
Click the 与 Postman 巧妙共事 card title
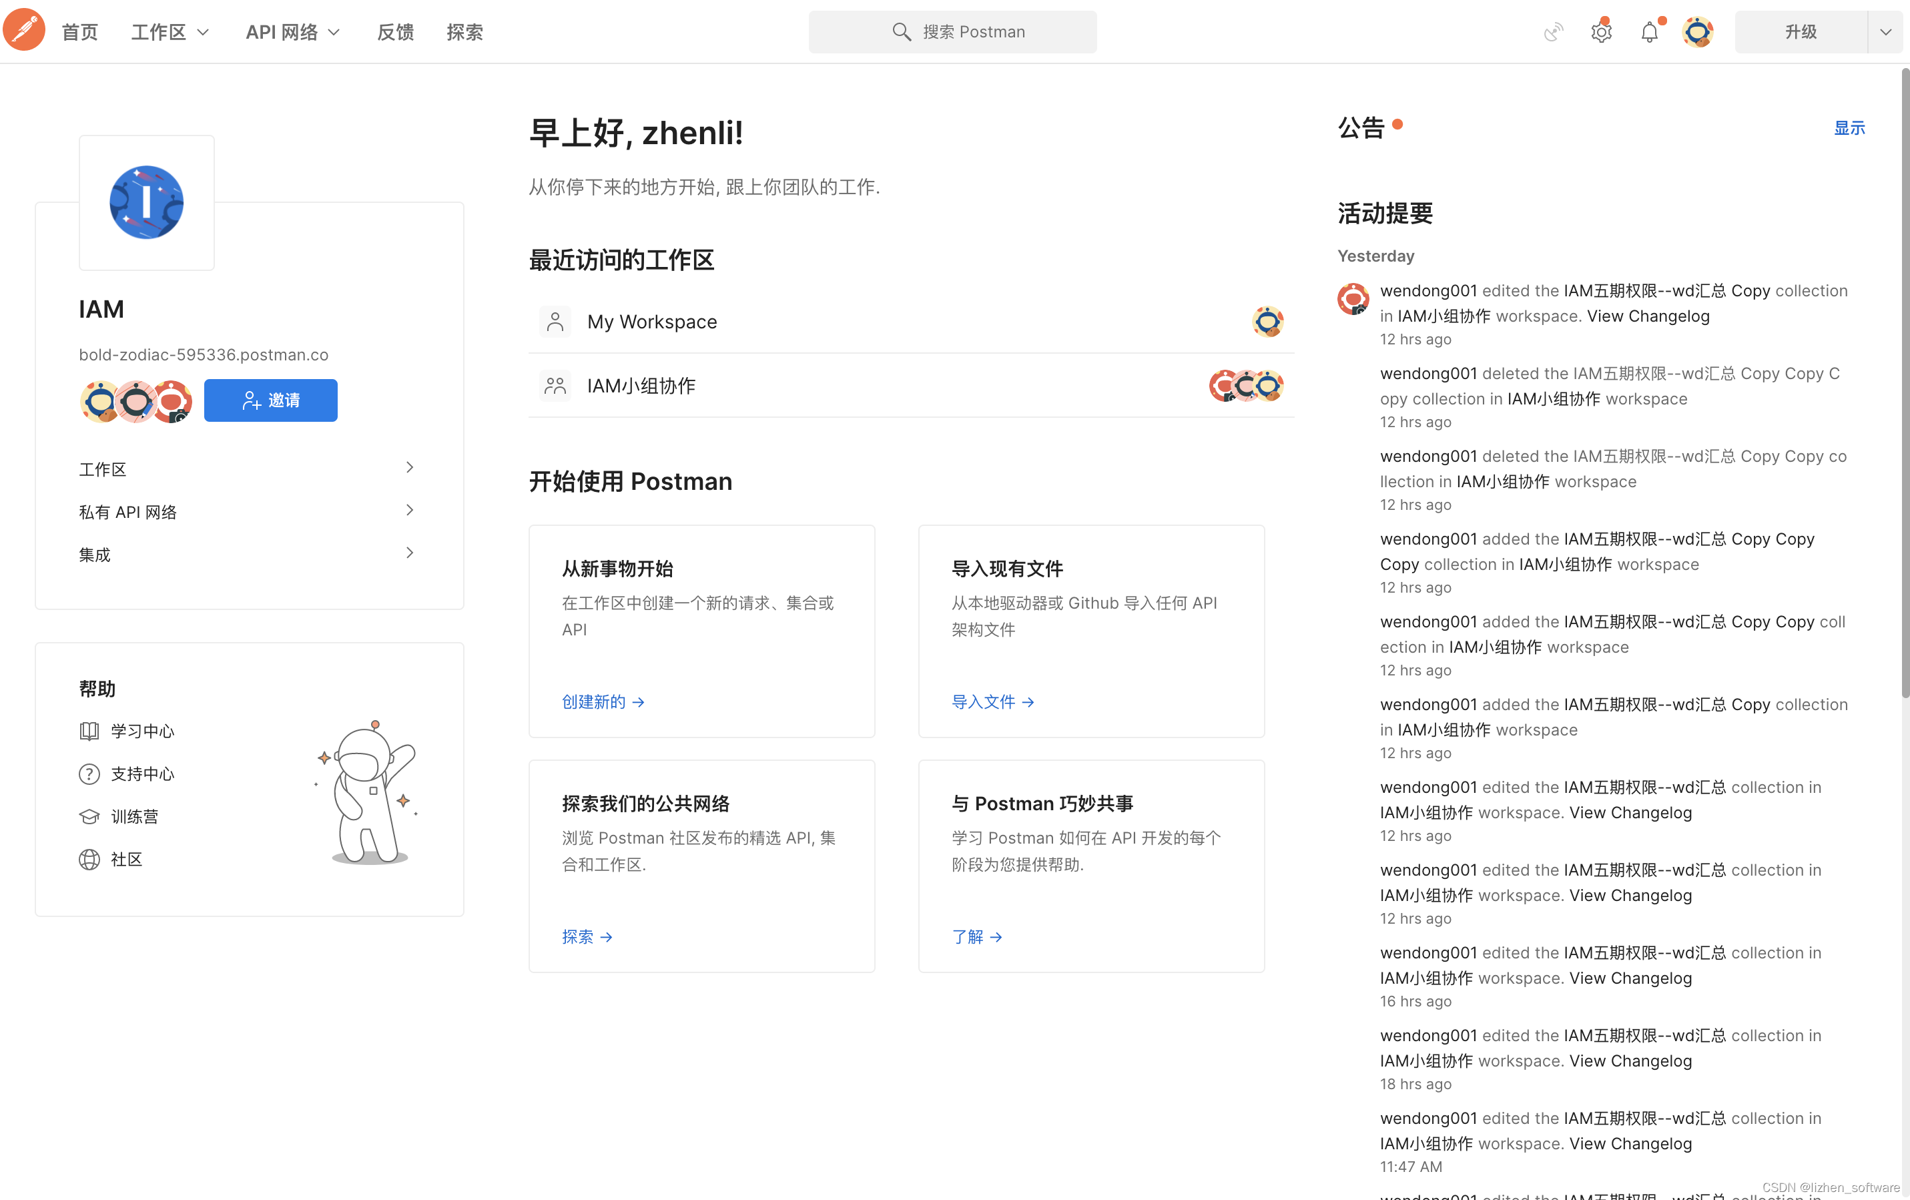coord(1042,804)
